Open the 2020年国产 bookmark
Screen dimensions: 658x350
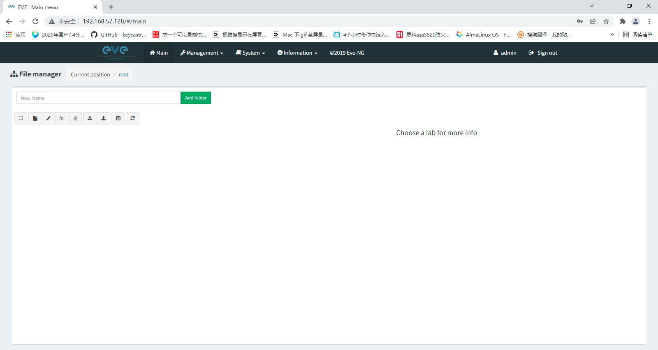tap(58, 35)
